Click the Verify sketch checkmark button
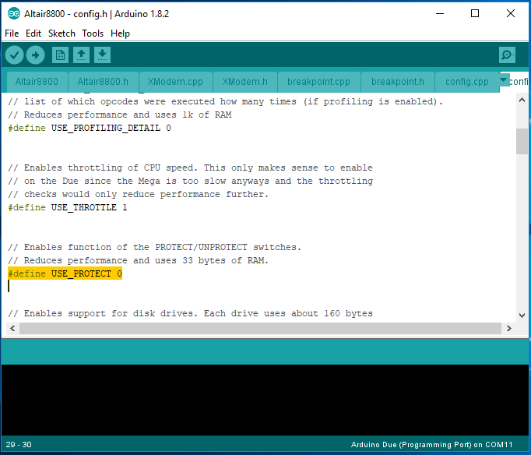Viewport: 531px width, 455px height. [x=14, y=55]
